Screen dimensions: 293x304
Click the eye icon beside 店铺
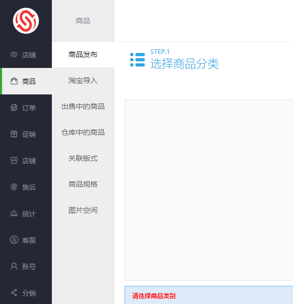14,54
